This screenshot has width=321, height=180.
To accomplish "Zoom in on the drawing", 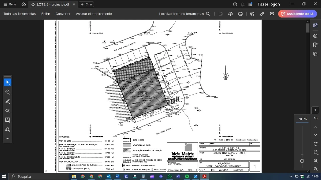I will point(315,161).
